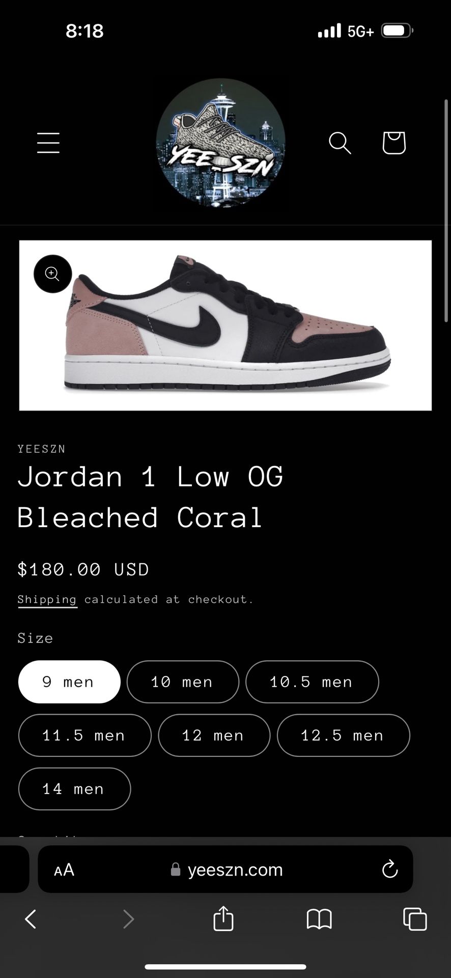The width and height of the screenshot is (451, 978).
Task: Choose the 10.5 men size option
Action: tap(312, 682)
